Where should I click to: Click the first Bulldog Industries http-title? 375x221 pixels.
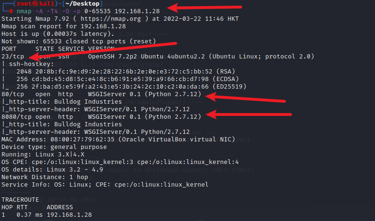(x=88, y=102)
